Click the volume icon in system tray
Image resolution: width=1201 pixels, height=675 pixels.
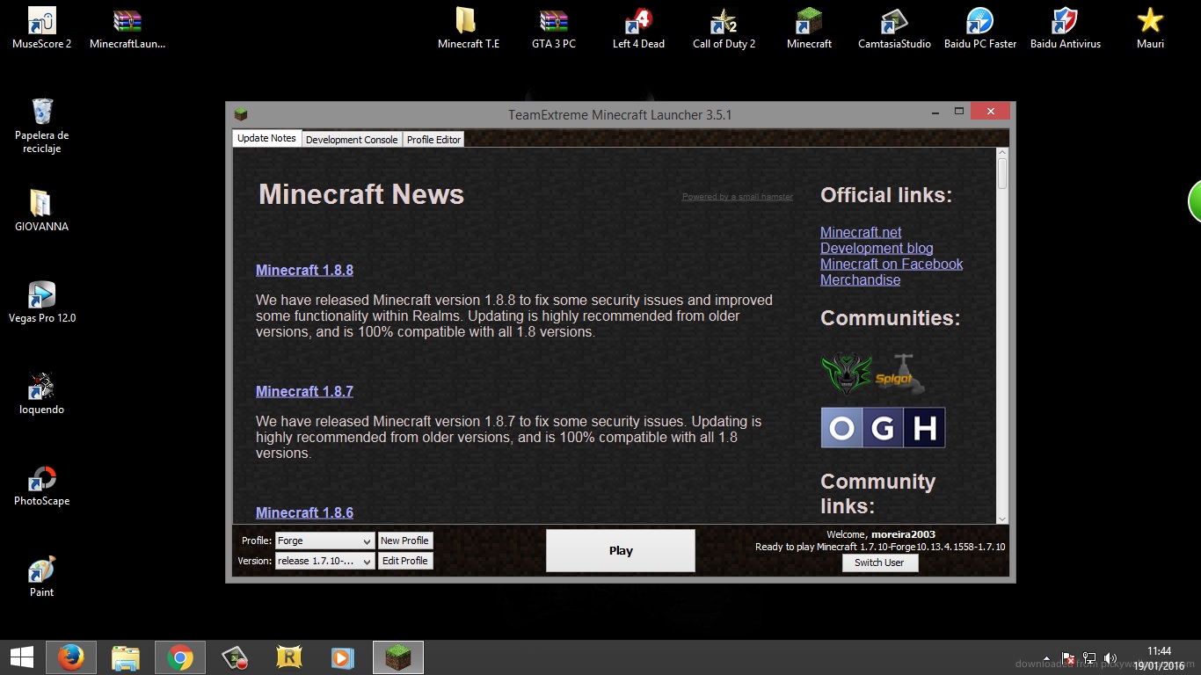point(1110,658)
